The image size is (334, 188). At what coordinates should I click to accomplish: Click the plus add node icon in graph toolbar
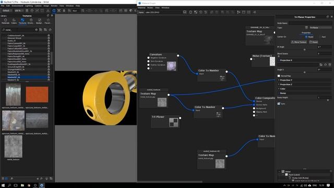pyautogui.click(x=255, y=12)
